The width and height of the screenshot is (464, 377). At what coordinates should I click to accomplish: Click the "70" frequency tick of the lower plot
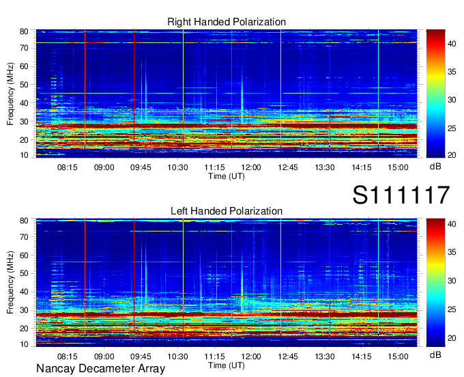point(24,236)
